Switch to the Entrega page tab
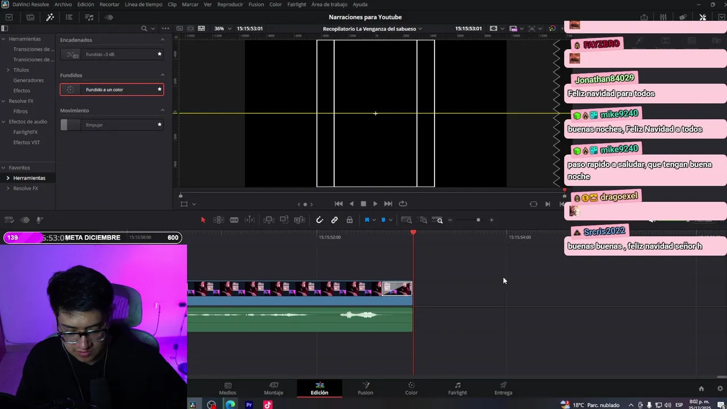This screenshot has width=727, height=409. coord(503,389)
